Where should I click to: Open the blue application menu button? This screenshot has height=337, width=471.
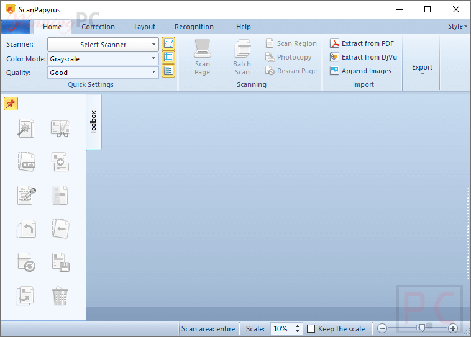[16, 27]
